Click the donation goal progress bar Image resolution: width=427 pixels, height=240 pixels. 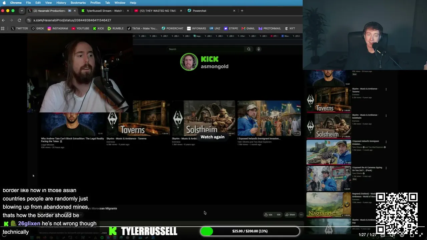click(x=250, y=231)
